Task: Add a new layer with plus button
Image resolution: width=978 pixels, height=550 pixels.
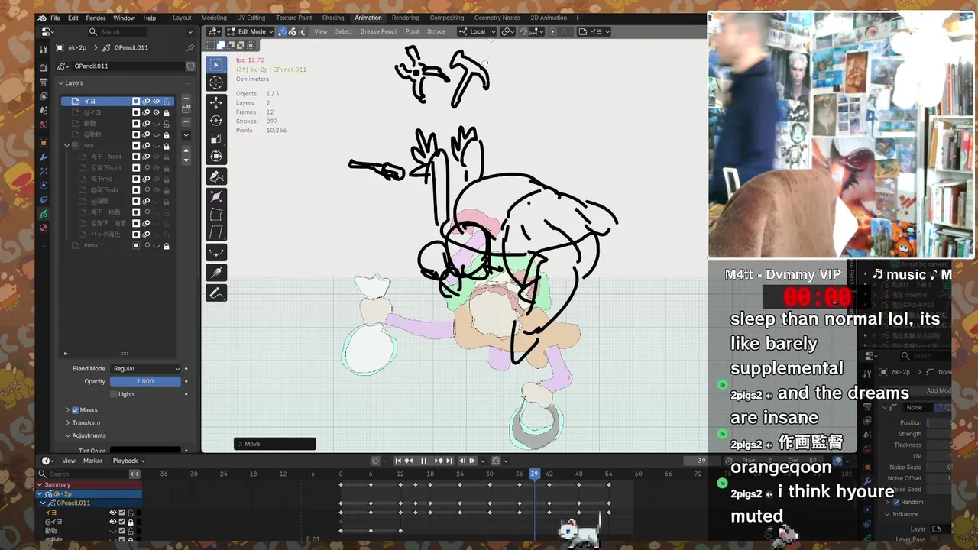Action: 186,99
